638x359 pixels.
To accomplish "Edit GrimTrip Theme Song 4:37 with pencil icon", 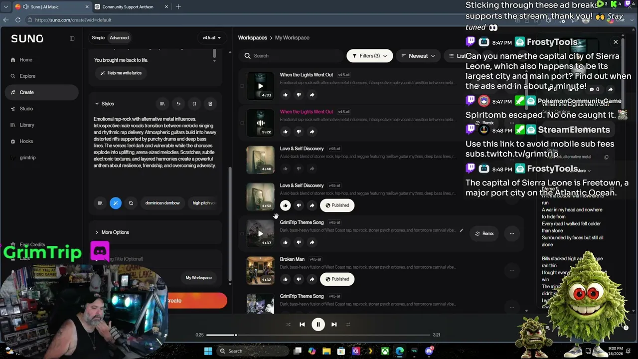I will point(461,230).
